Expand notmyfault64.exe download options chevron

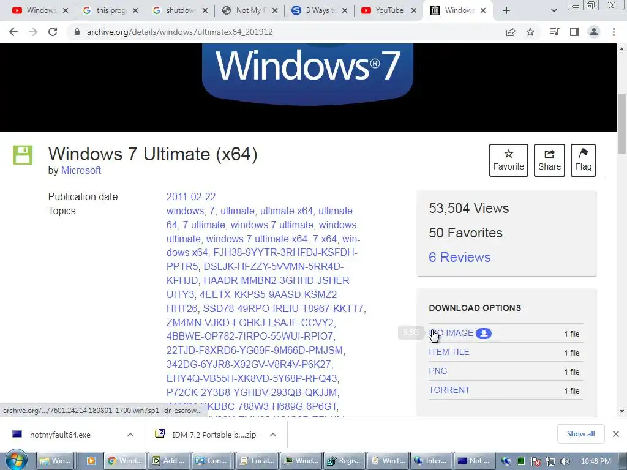[130, 435]
